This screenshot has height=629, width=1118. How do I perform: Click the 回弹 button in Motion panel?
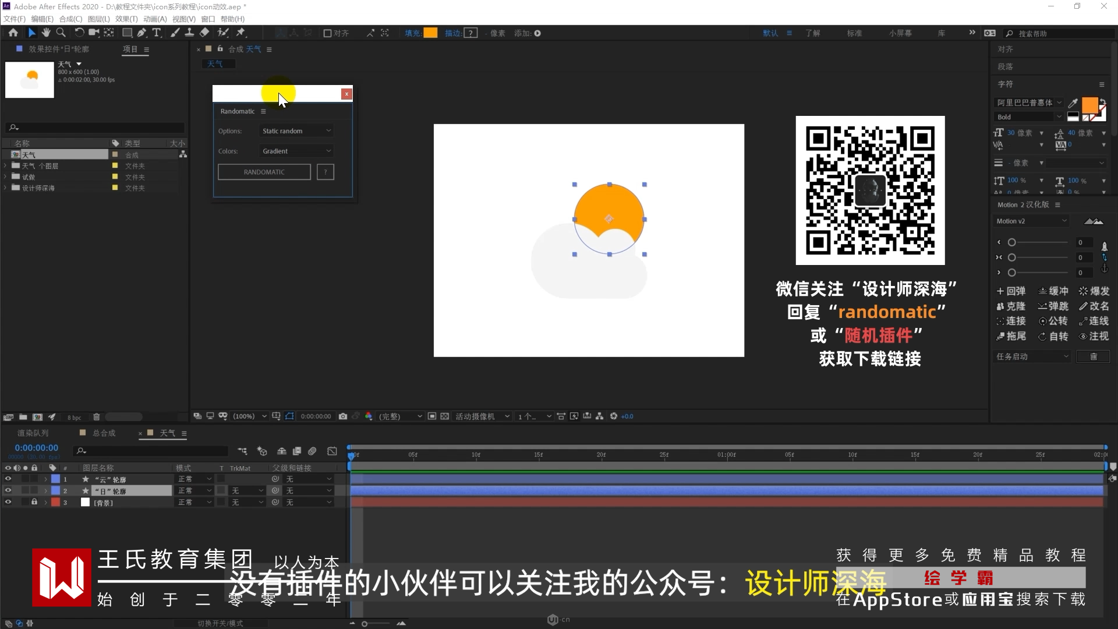1011,291
